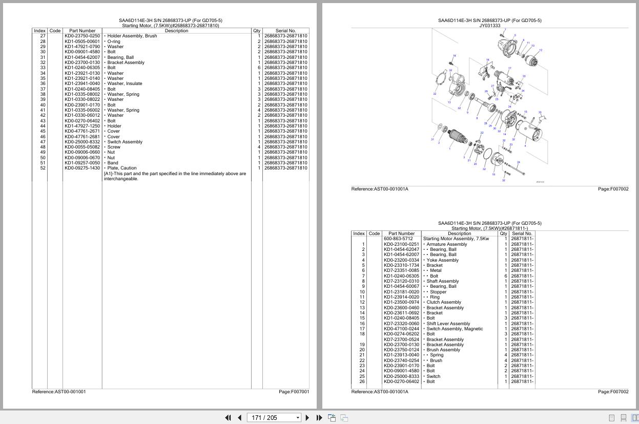Click the 'Description' header in right table
639x424 pixels.
coord(459,234)
